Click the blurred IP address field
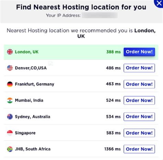 (100, 15)
